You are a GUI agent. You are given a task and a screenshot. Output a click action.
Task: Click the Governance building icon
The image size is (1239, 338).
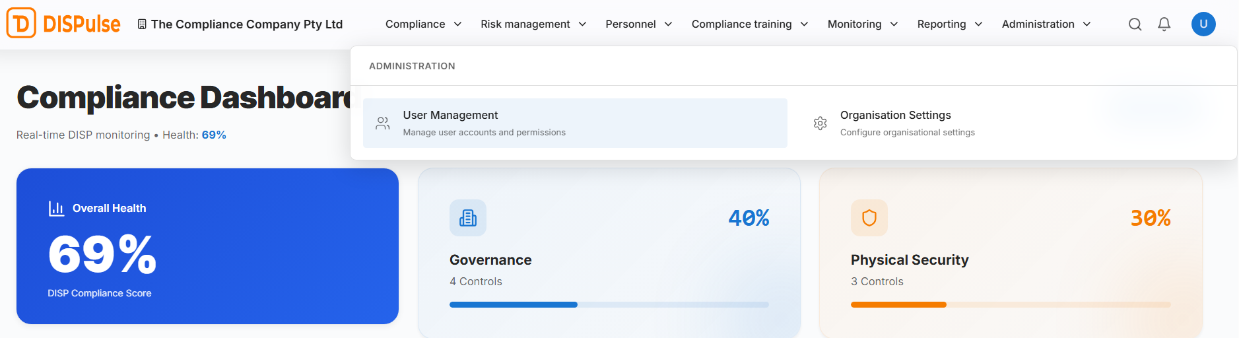click(x=468, y=218)
